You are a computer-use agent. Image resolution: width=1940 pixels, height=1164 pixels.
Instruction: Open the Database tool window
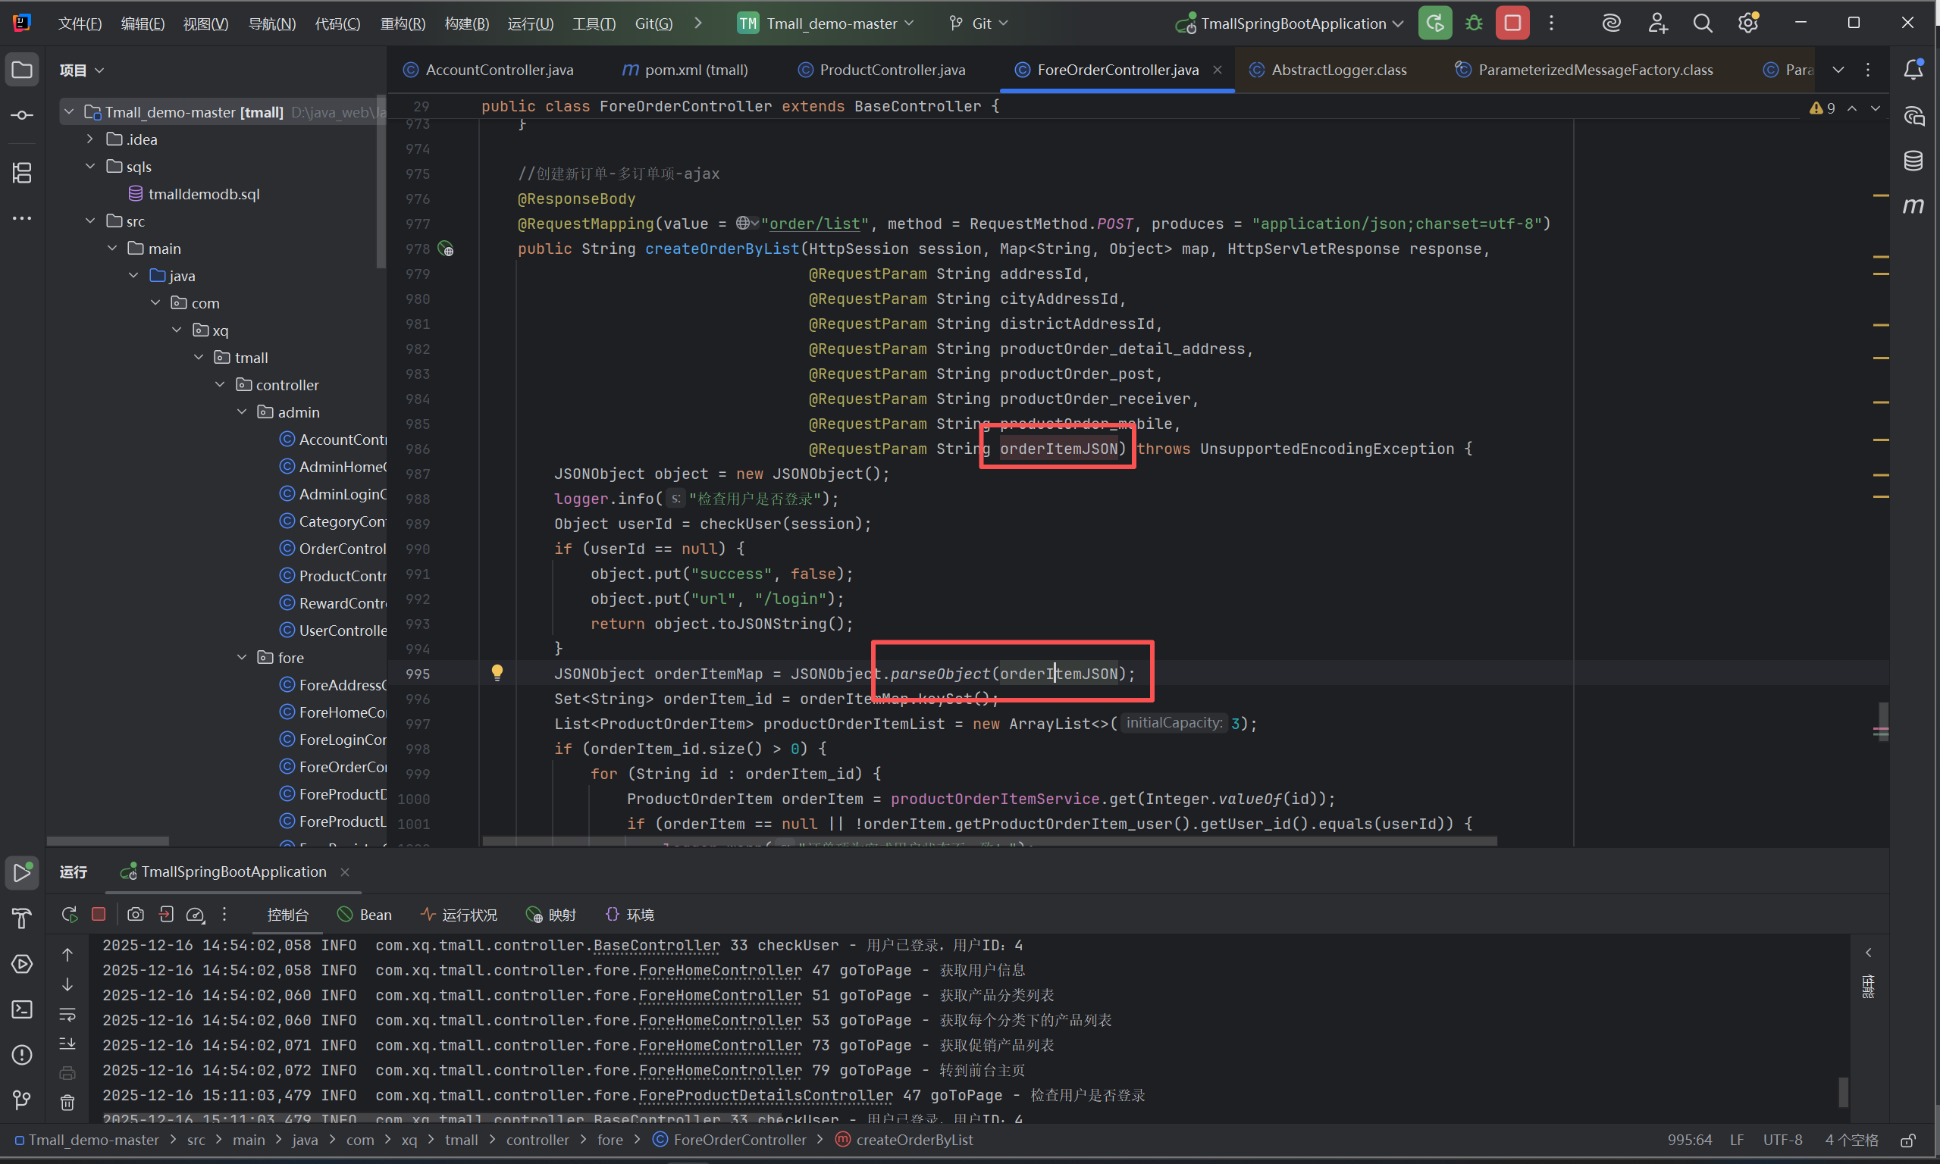tap(1913, 161)
